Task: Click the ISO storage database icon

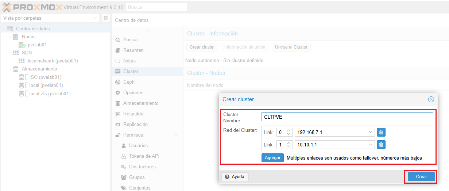Action: (x=22, y=77)
